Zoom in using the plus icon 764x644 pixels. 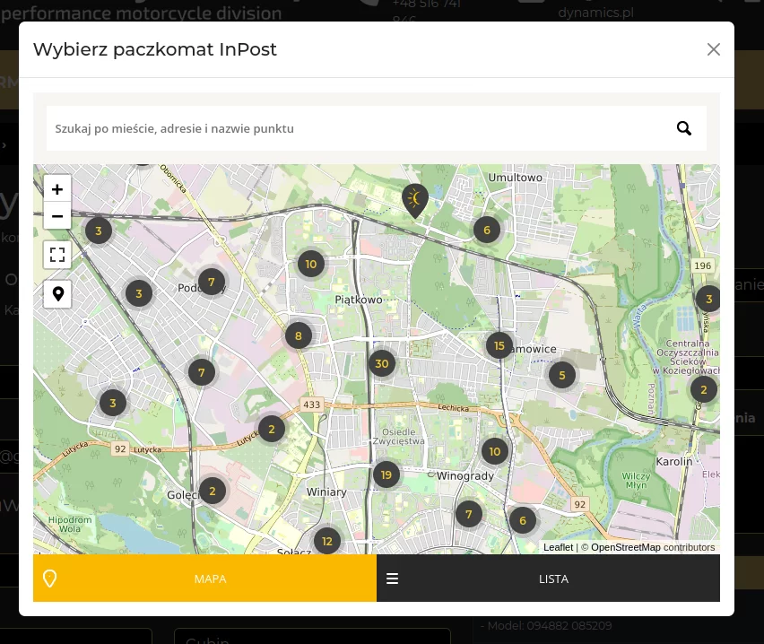click(56, 188)
